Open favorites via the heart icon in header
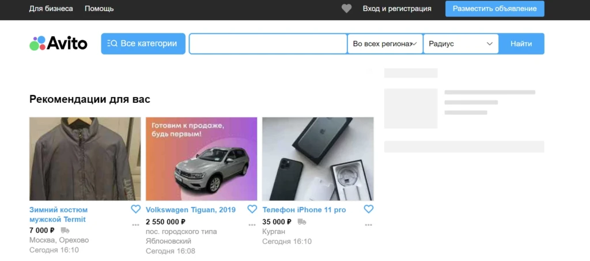Screen dimensions: 590x261 click(x=346, y=9)
